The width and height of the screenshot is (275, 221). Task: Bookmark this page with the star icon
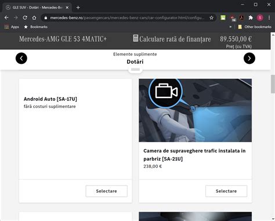coord(211,18)
